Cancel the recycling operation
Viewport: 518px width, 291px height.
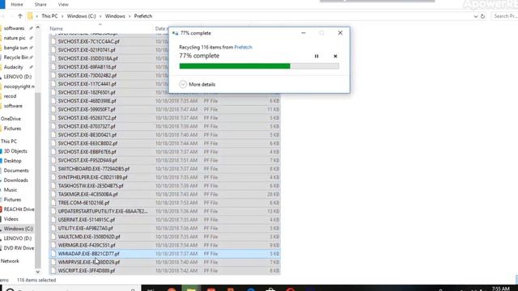click(x=335, y=56)
